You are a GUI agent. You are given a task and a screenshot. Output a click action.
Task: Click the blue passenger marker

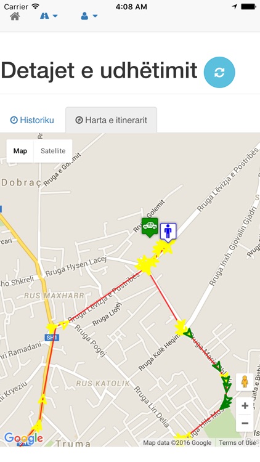(168, 232)
